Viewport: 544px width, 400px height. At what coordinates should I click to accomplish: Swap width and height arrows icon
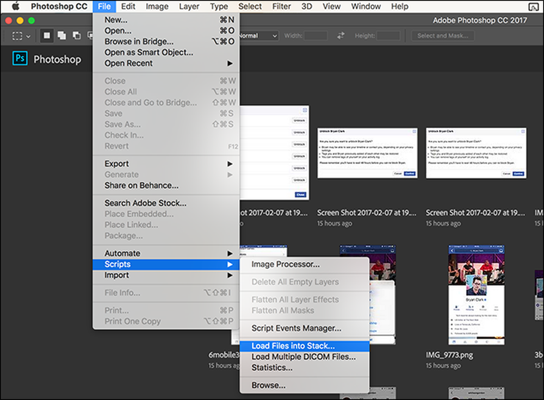coord(341,35)
